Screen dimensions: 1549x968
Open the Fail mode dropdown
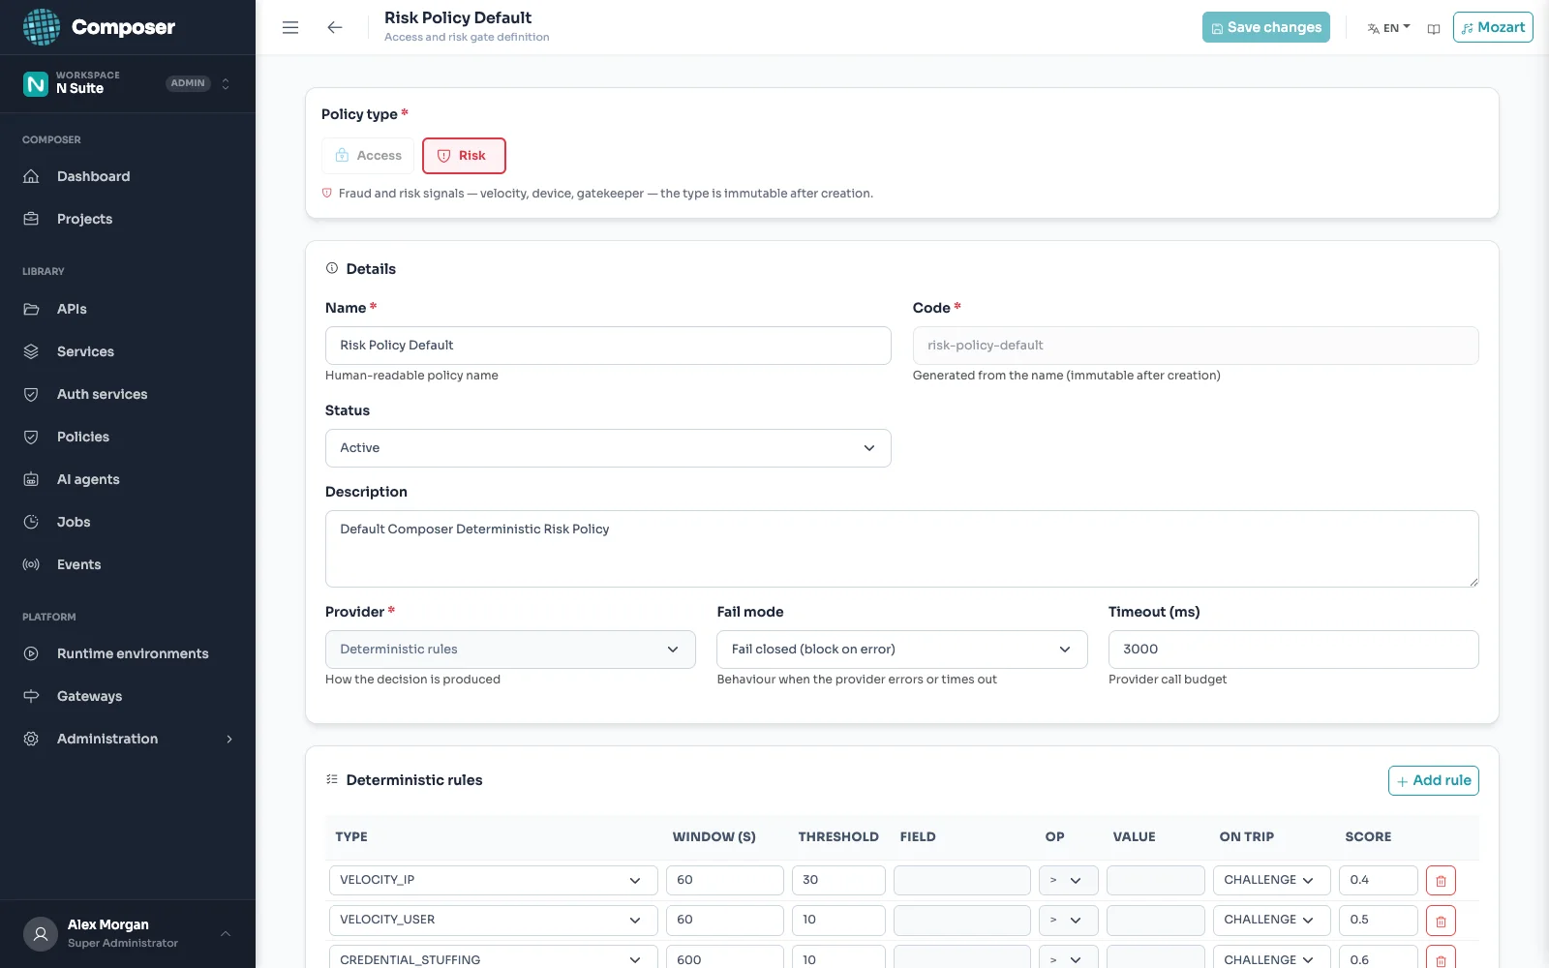point(901,650)
